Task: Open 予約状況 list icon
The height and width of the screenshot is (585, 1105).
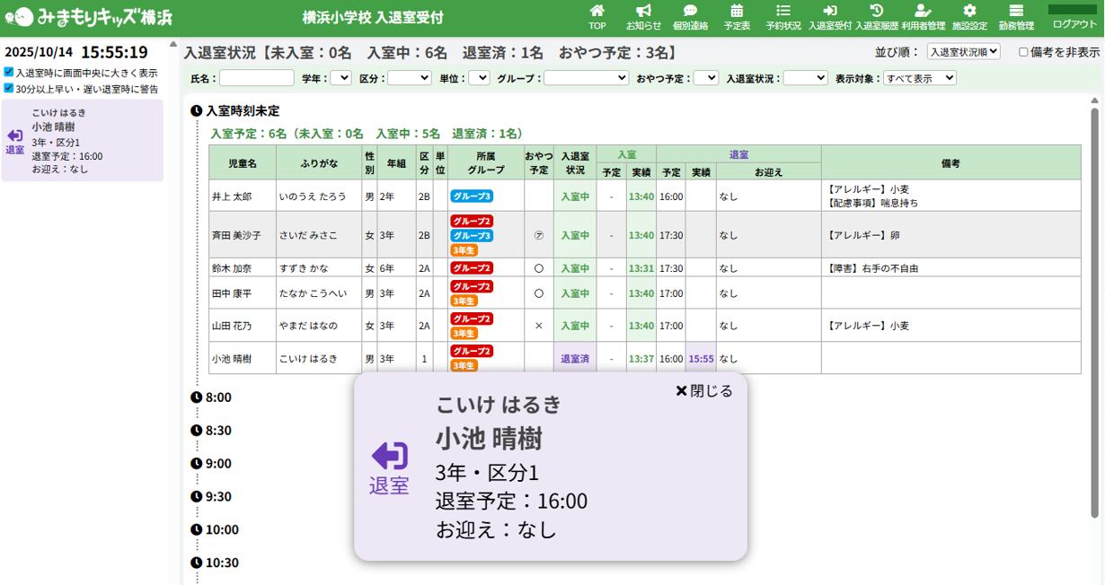Action: coord(783,16)
